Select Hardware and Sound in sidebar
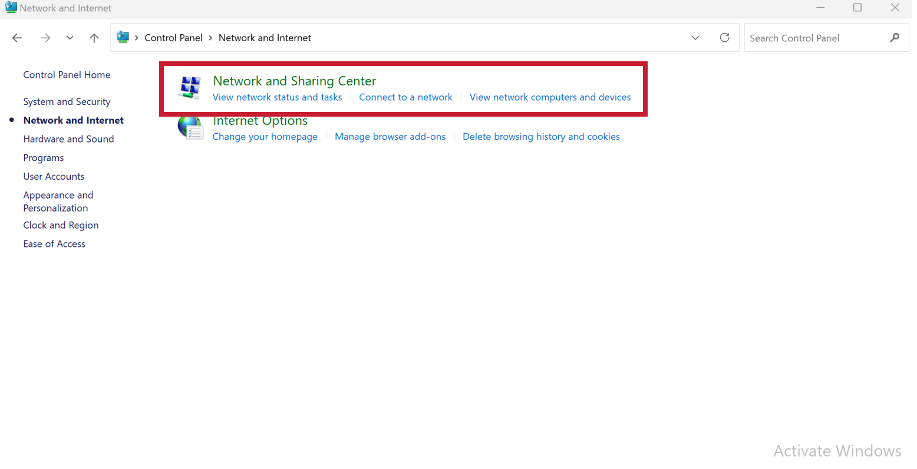The height and width of the screenshot is (469, 917). [68, 139]
